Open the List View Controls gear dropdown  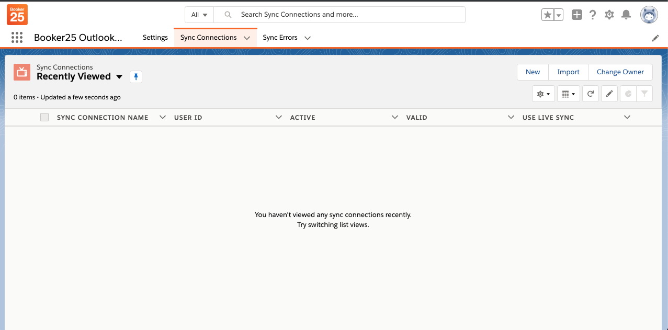[x=544, y=94]
